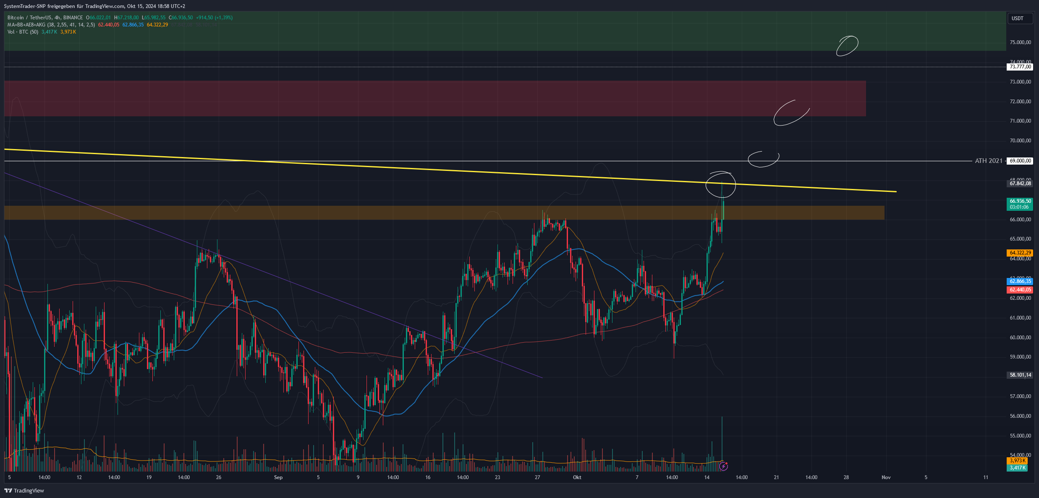Click the close value C66.936,50 in legend
This screenshot has height=498, width=1039.
pyautogui.click(x=181, y=18)
